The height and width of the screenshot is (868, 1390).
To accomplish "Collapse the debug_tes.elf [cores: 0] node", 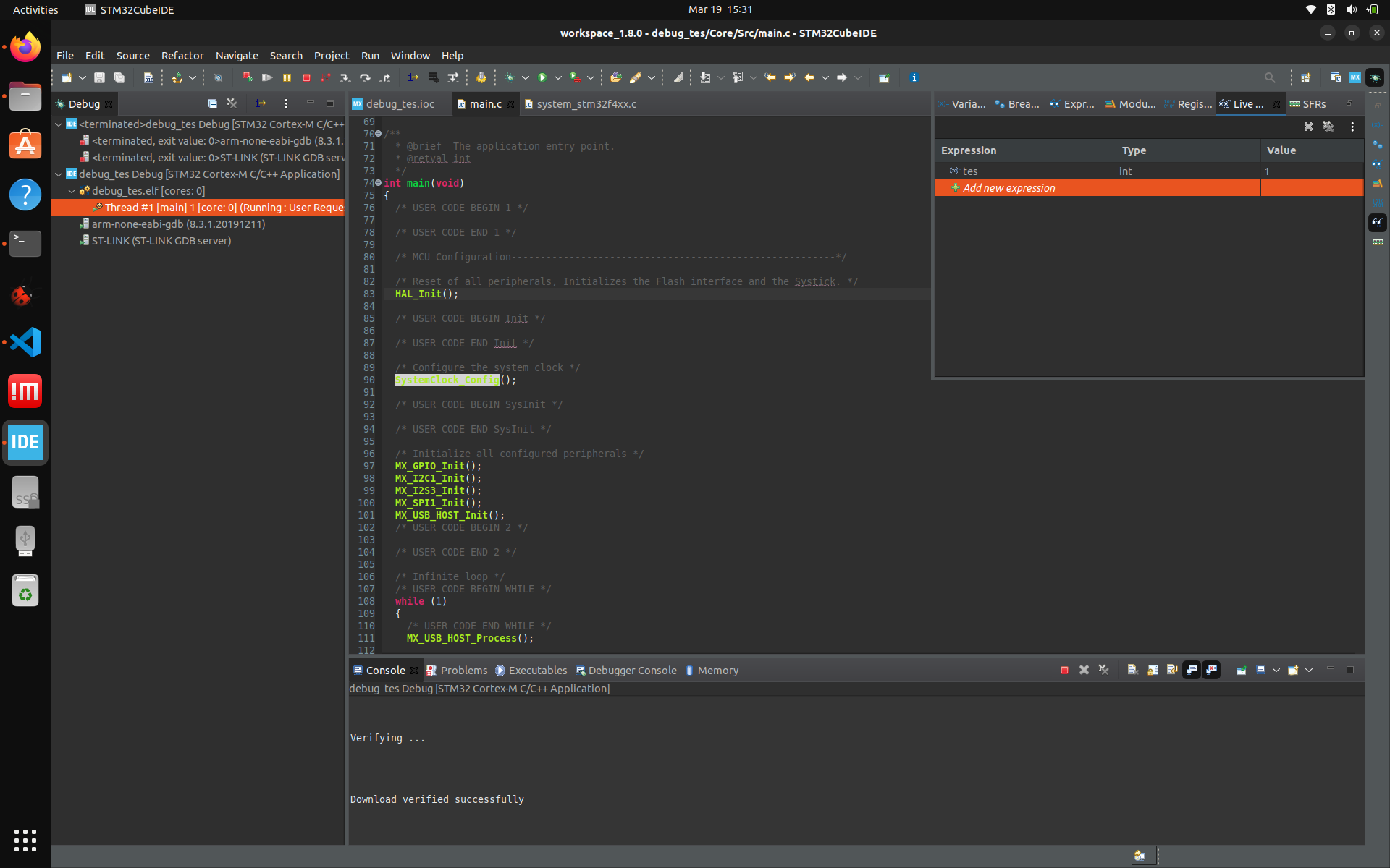I will [x=72, y=191].
